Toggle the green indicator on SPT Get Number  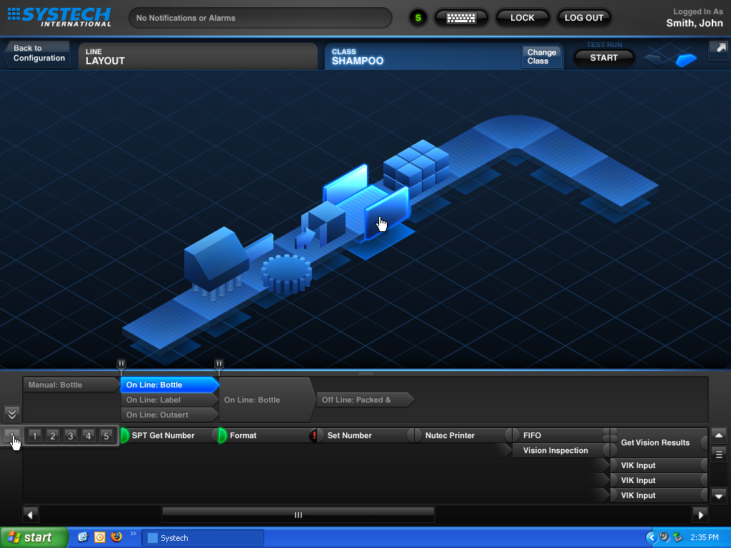coord(124,435)
